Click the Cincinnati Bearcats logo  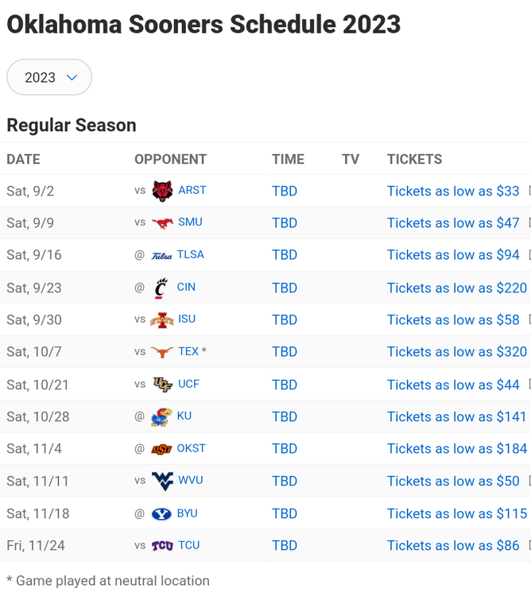pyautogui.click(x=161, y=288)
